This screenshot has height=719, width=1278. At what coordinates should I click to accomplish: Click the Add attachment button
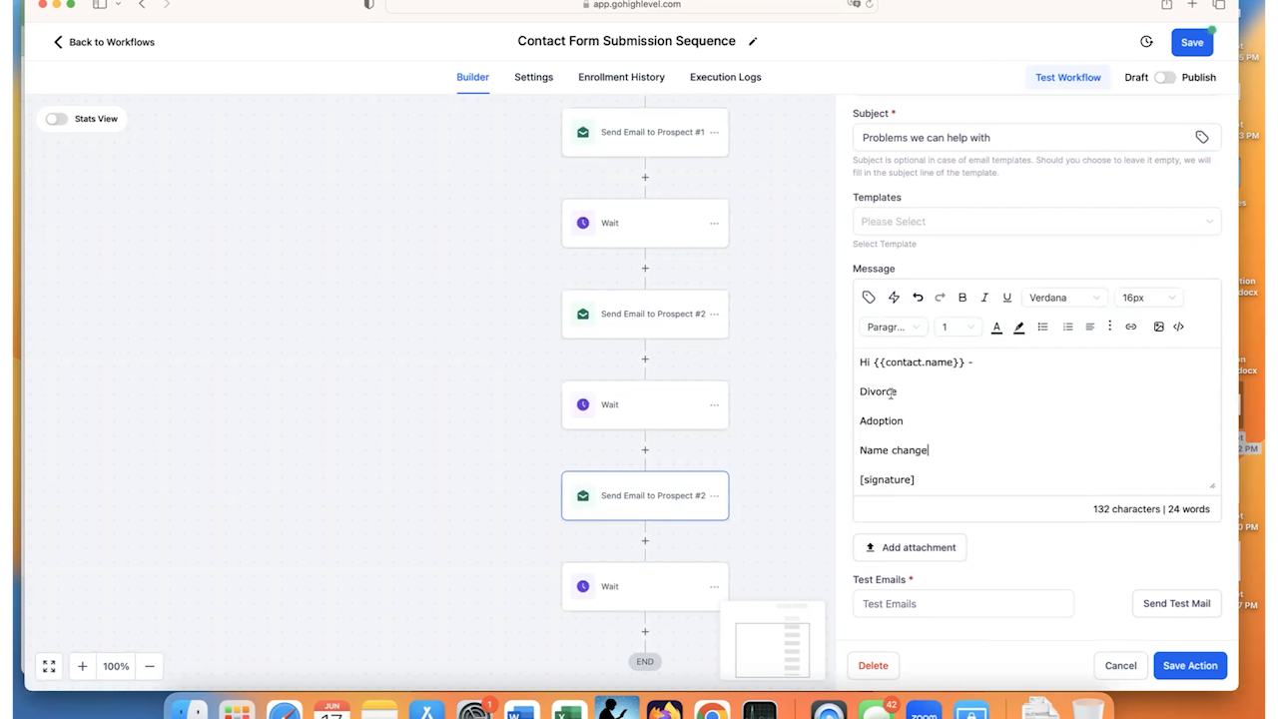coord(909,547)
